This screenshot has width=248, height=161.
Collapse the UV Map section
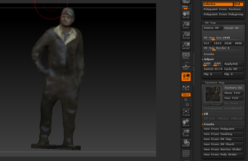(x=210, y=23)
